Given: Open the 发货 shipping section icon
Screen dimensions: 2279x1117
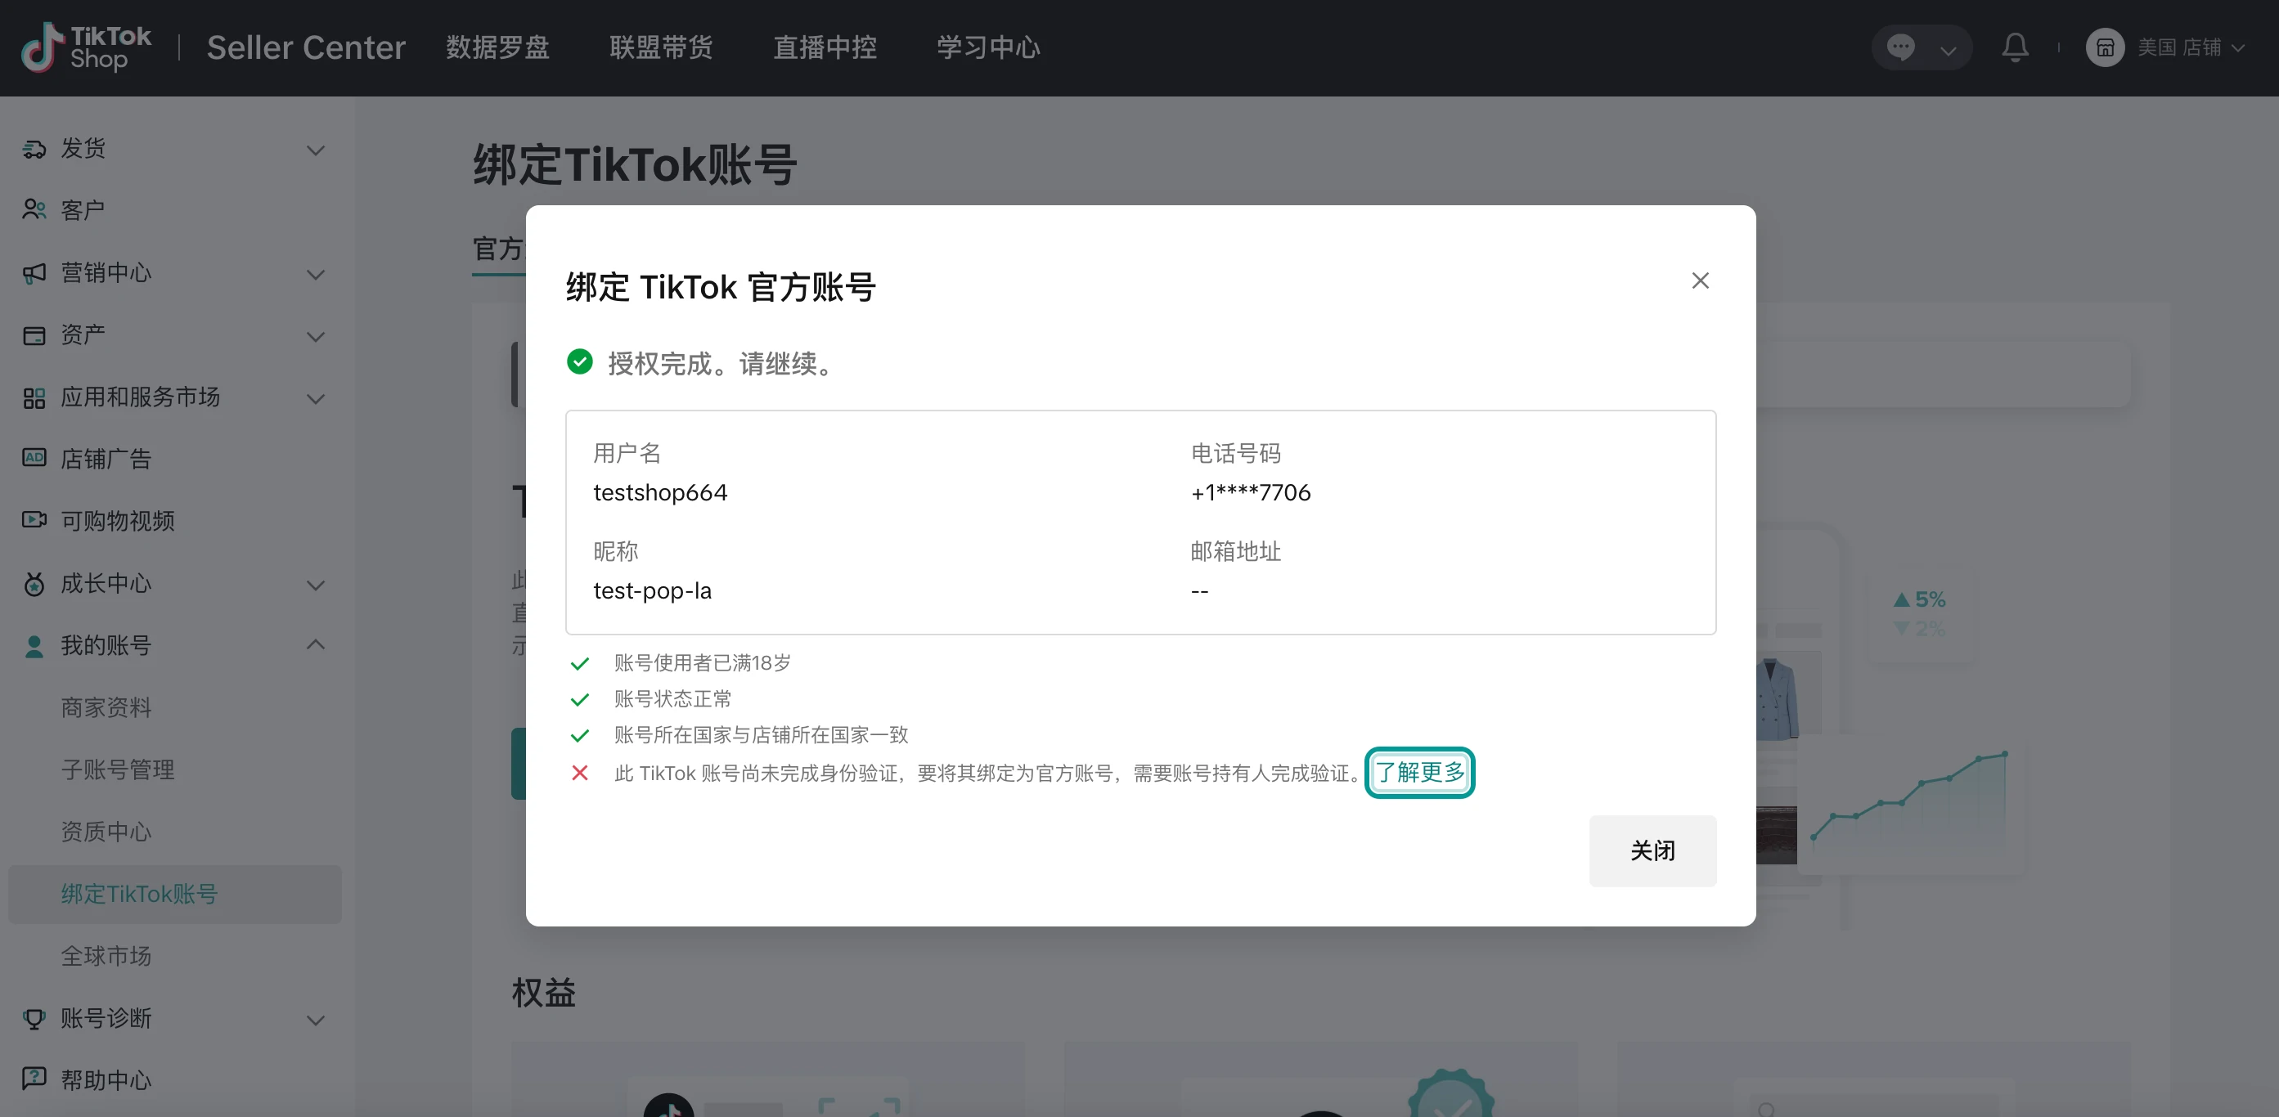Looking at the screenshot, I should 34,149.
